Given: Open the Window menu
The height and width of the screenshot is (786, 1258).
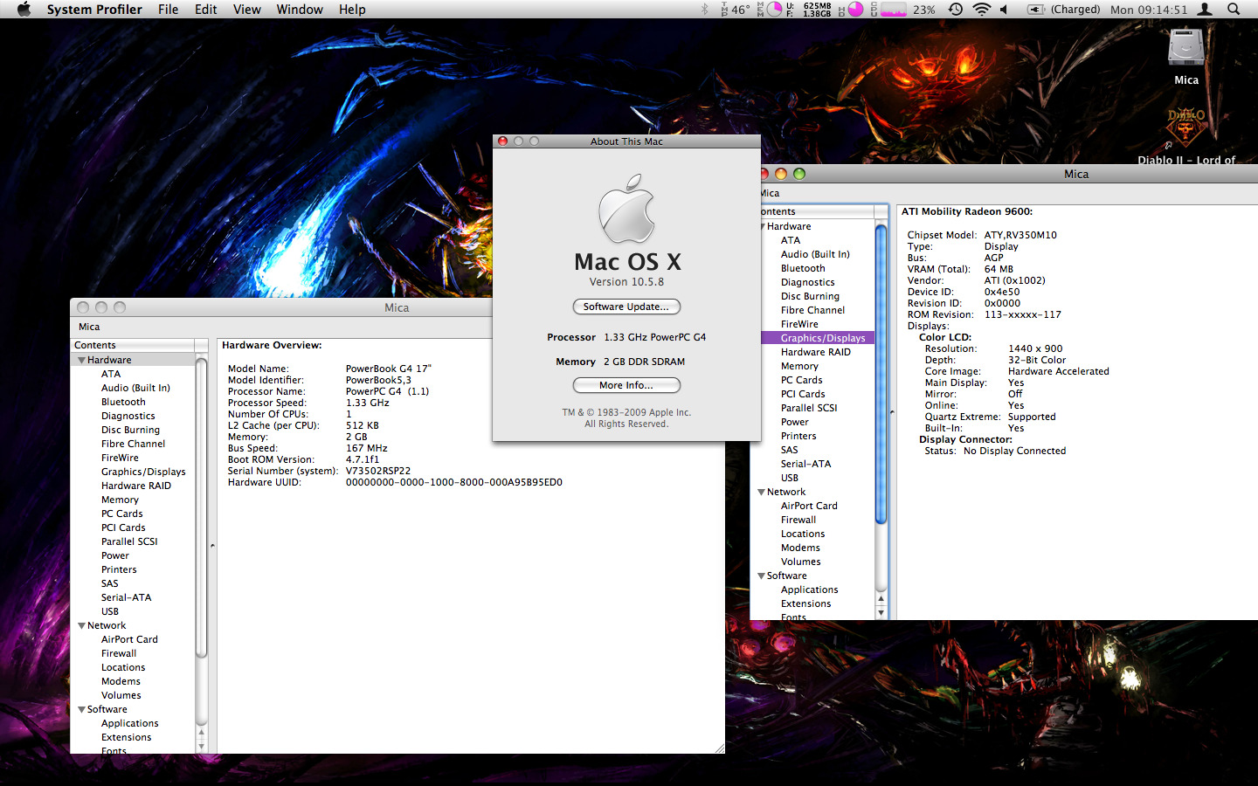Looking at the screenshot, I should coord(300,10).
